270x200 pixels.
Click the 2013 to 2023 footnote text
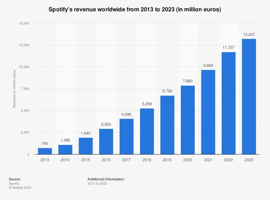coord(97,183)
